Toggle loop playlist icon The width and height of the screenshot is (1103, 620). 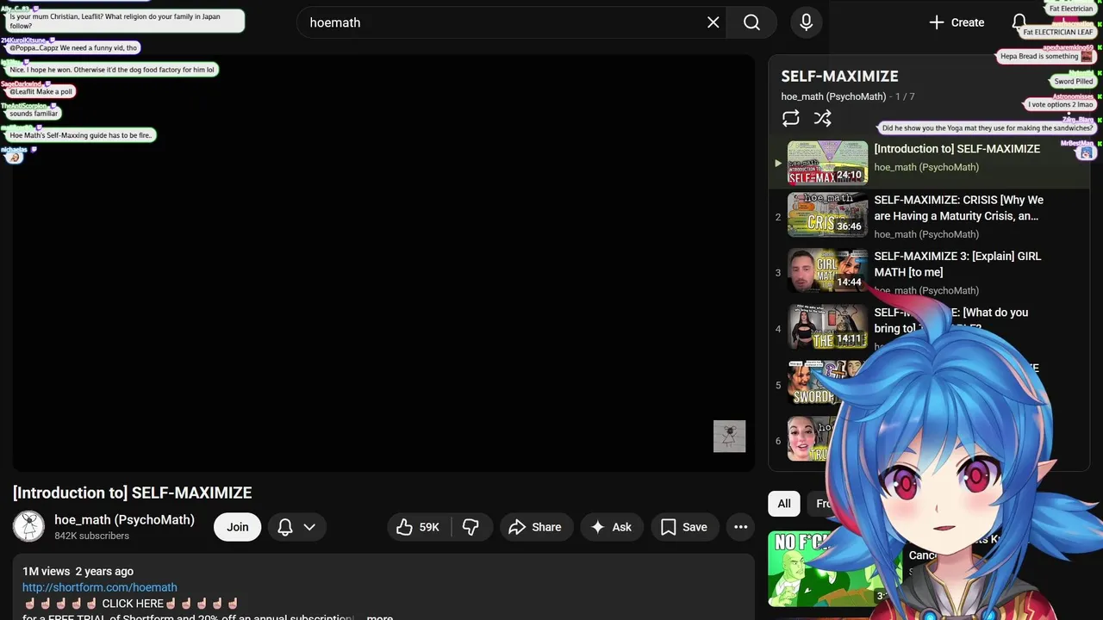[790, 118]
